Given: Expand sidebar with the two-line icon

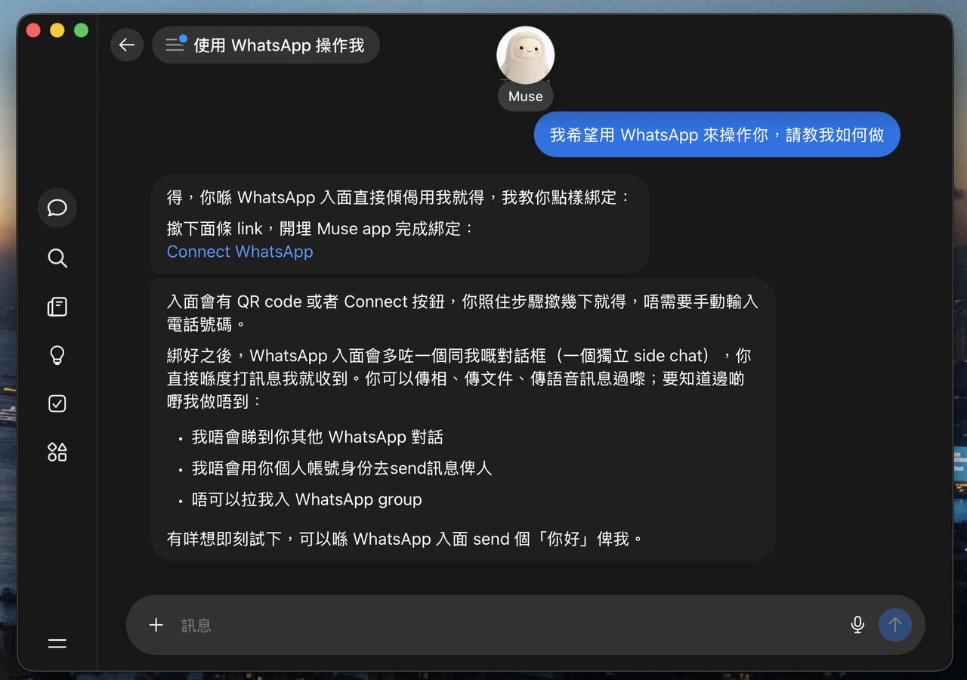Looking at the screenshot, I should (57, 644).
